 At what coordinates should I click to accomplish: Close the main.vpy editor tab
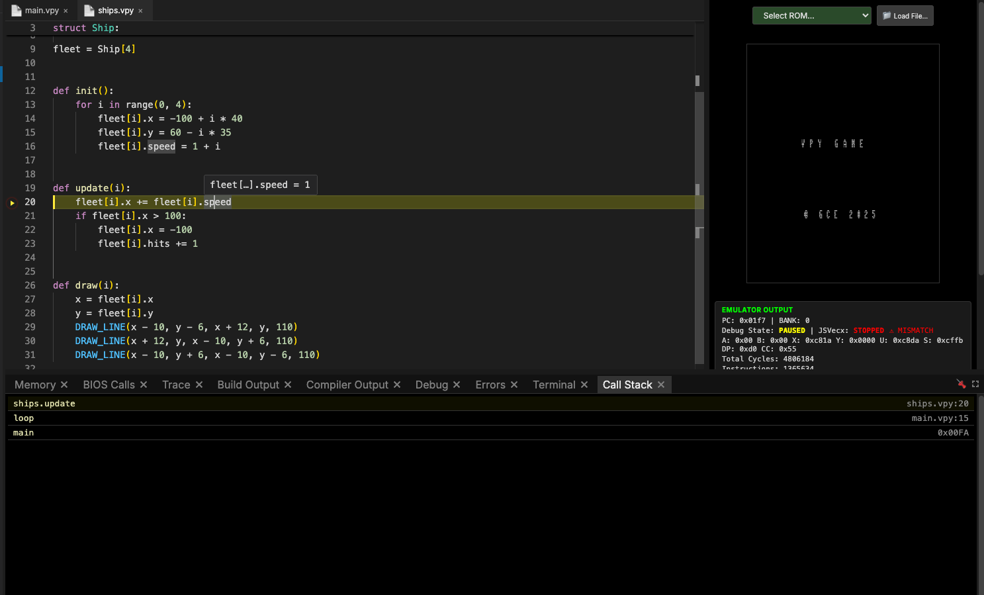(x=66, y=11)
